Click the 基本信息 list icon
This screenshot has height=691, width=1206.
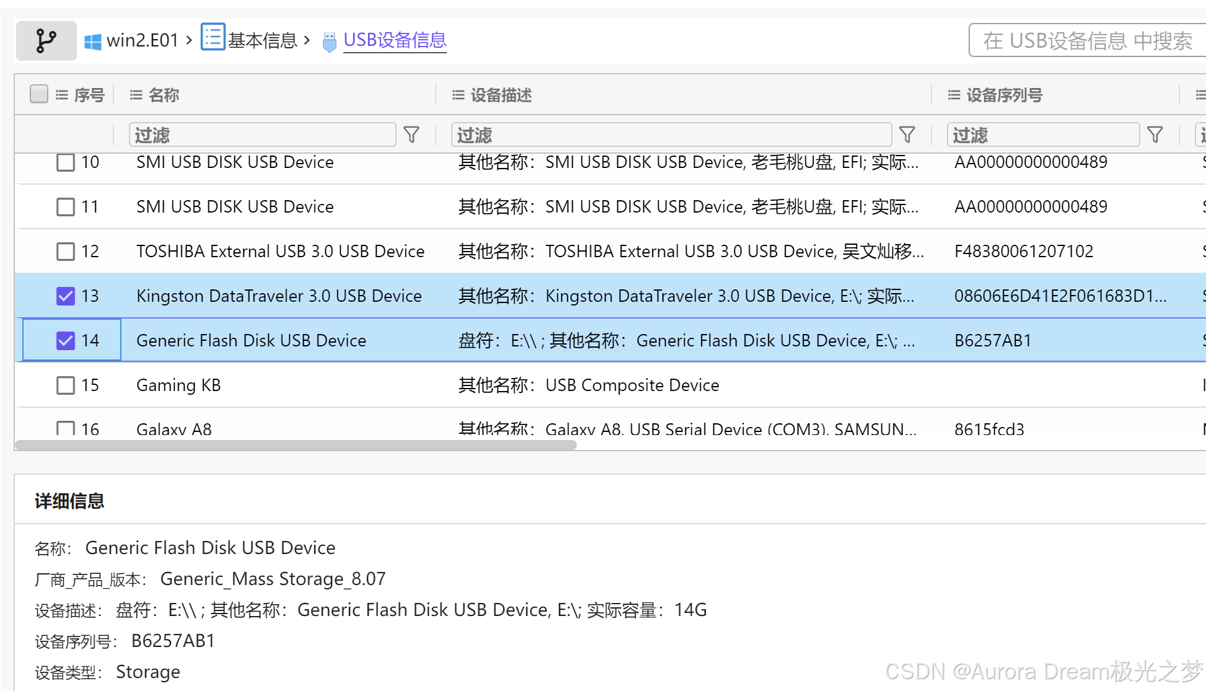(x=213, y=37)
